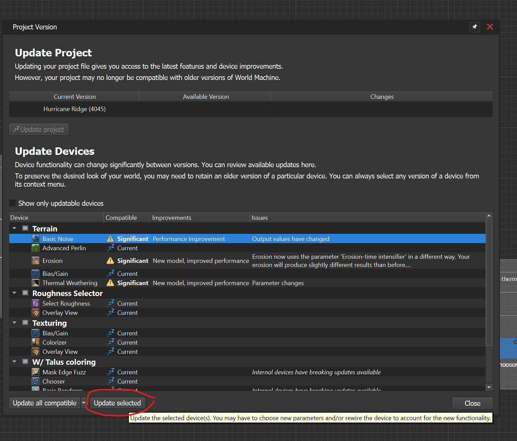
Task: Select the Colorizer row
Action: (x=247, y=342)
